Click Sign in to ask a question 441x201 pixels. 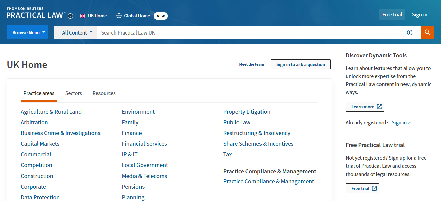click(x=300, y=64)
